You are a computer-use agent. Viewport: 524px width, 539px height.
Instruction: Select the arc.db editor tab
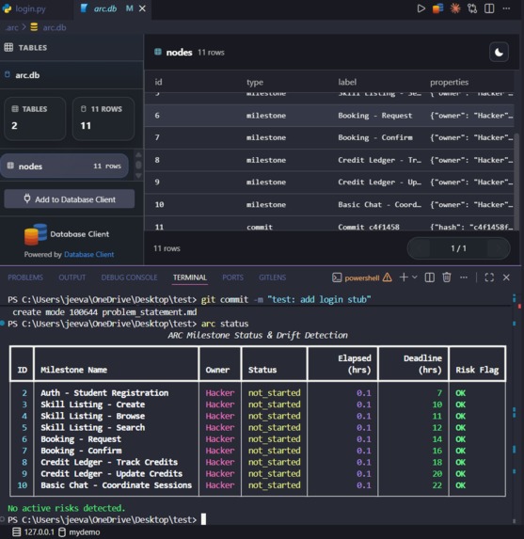(105, 8)
